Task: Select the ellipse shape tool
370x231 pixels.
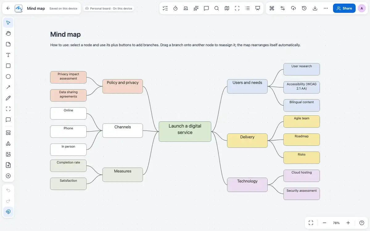Action: (8, 76)
